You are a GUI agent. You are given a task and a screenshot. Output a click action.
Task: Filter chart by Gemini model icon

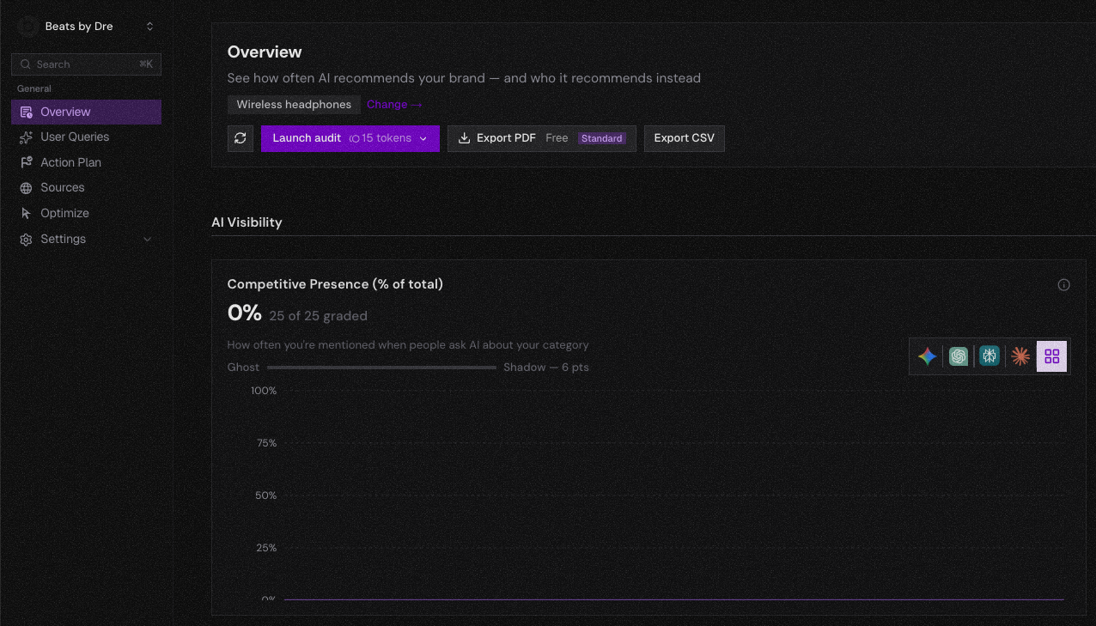click(927, 356)
